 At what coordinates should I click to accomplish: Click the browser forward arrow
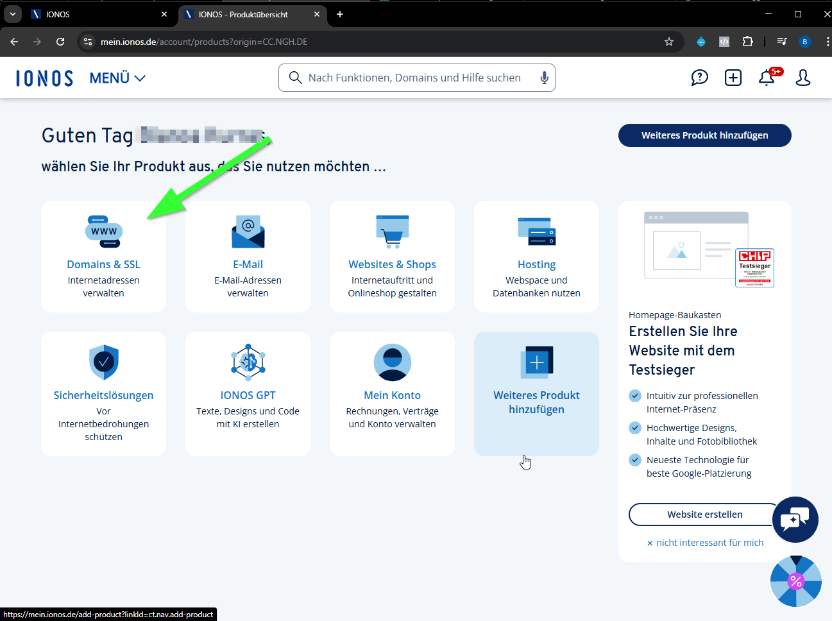[x=37, y=42]
